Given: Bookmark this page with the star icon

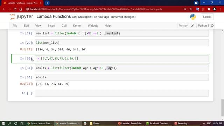Looking at the screenshot, I should click(191, 9).
